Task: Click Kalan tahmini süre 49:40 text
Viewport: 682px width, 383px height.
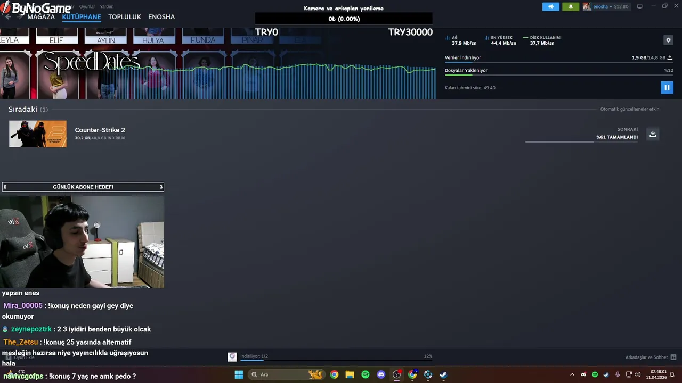Action: [470, 88]
